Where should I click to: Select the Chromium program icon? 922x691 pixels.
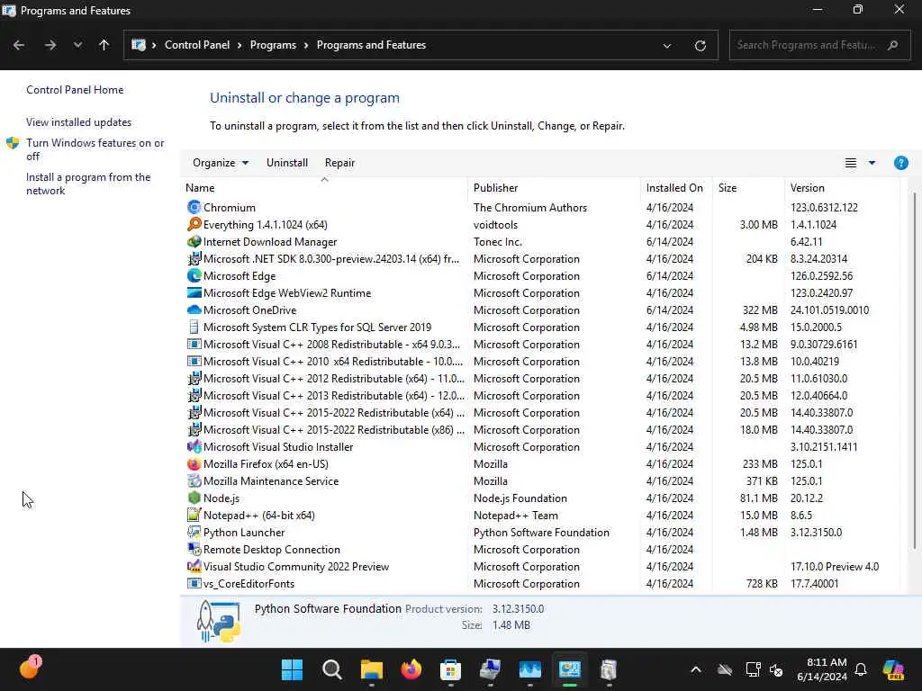[x=194, y=208]
